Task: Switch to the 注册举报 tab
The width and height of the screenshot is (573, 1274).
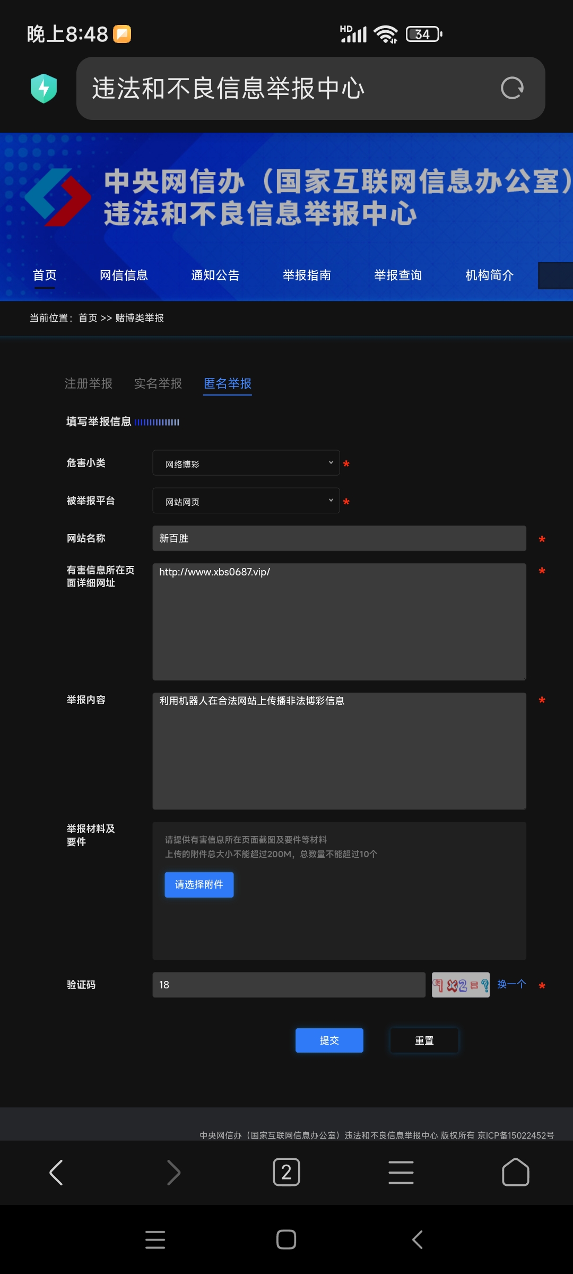Action: [89, 383]
